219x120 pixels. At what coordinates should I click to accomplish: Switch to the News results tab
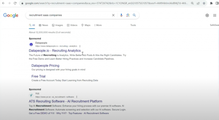coord(43,25)
